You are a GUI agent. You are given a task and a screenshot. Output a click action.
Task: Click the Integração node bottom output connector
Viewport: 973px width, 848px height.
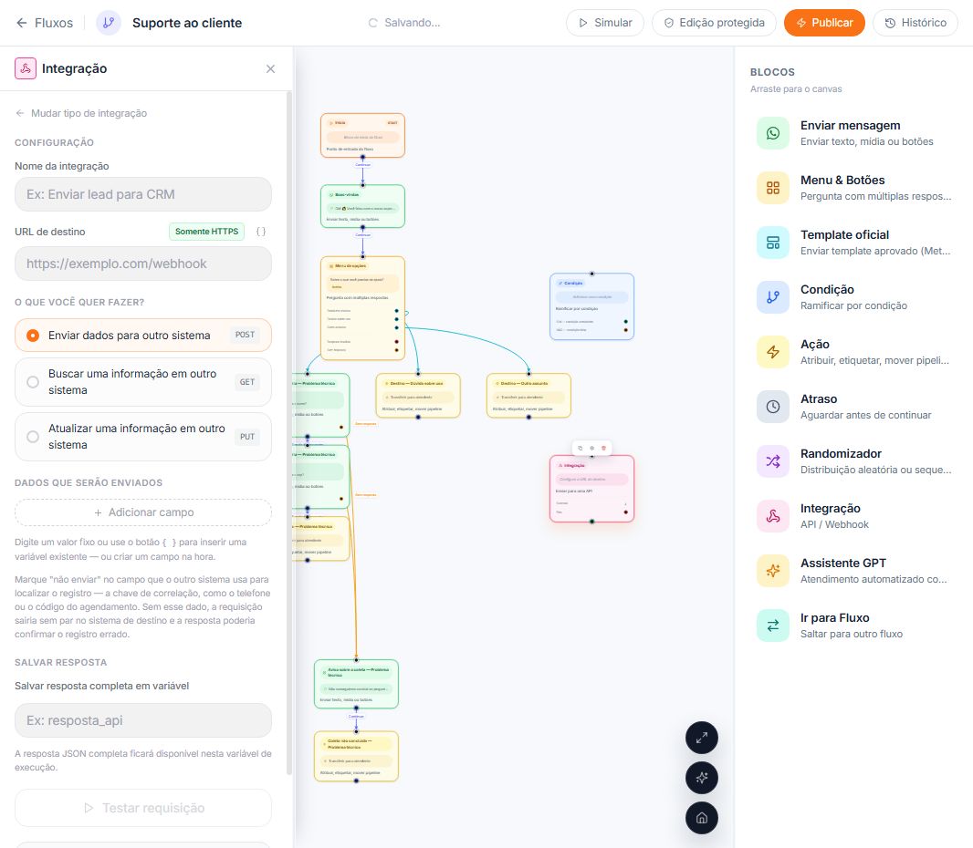[x=592, y=522]
